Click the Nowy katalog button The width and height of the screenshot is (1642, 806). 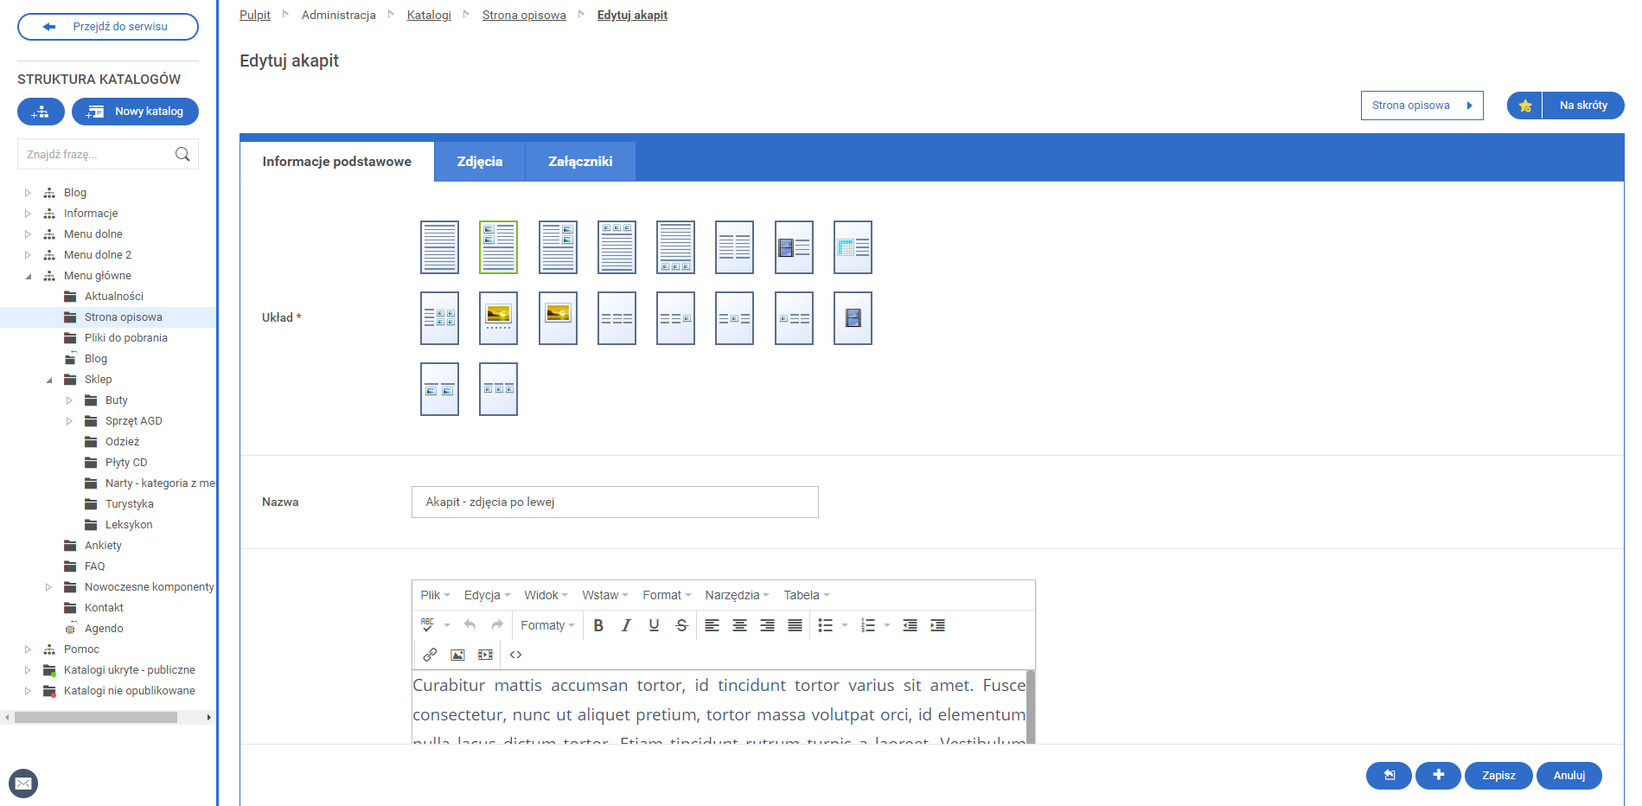pyautogui.click(x=136, y=112)
